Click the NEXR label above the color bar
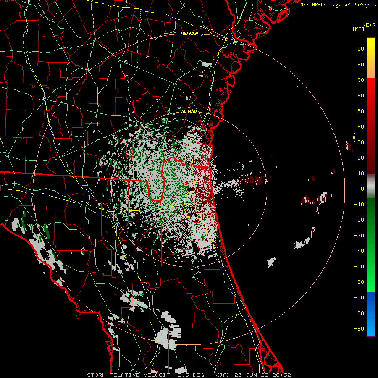 click(x=369, y=25)
